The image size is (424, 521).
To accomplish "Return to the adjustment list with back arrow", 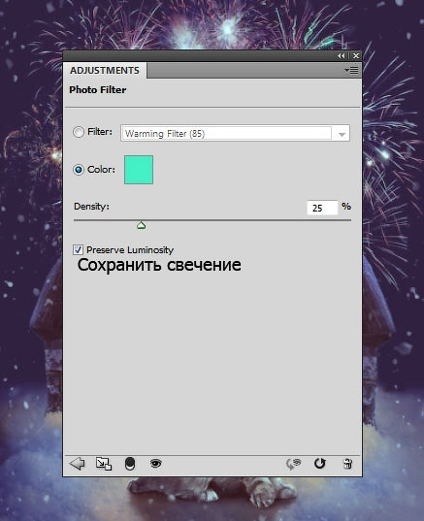I will click(x=78, y=463).
